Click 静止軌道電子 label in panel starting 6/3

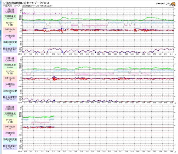(x=10, y=98)
